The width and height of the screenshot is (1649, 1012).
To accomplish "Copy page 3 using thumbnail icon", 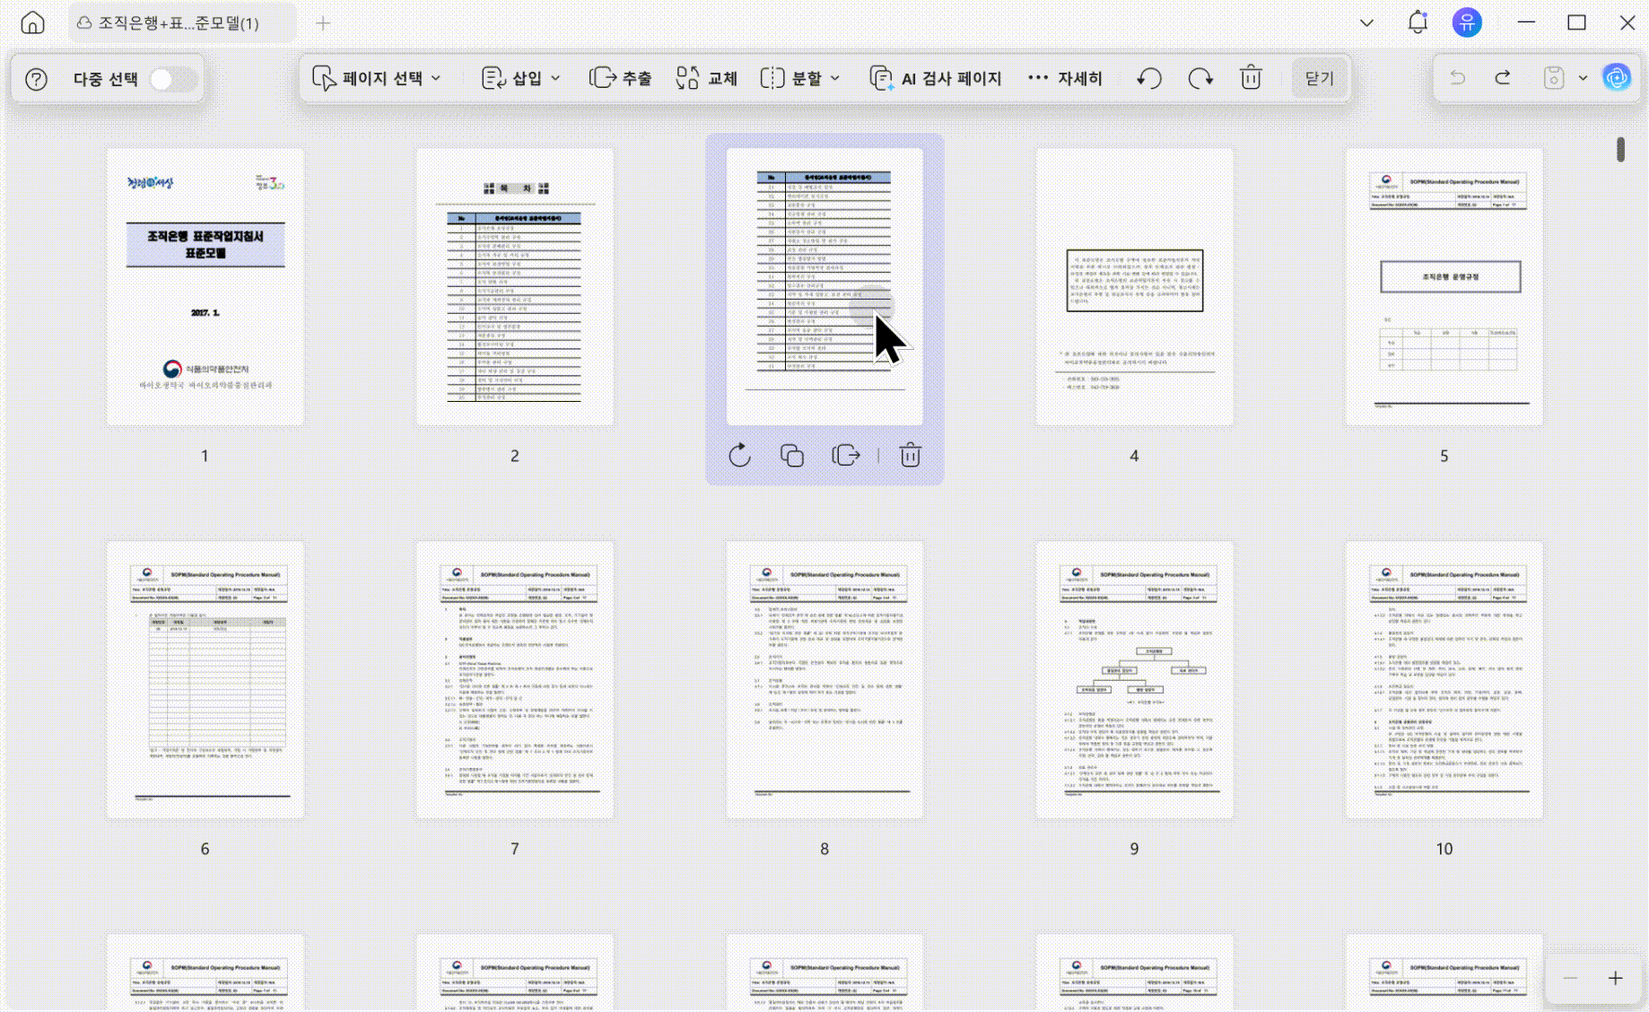I will [791, 455].
